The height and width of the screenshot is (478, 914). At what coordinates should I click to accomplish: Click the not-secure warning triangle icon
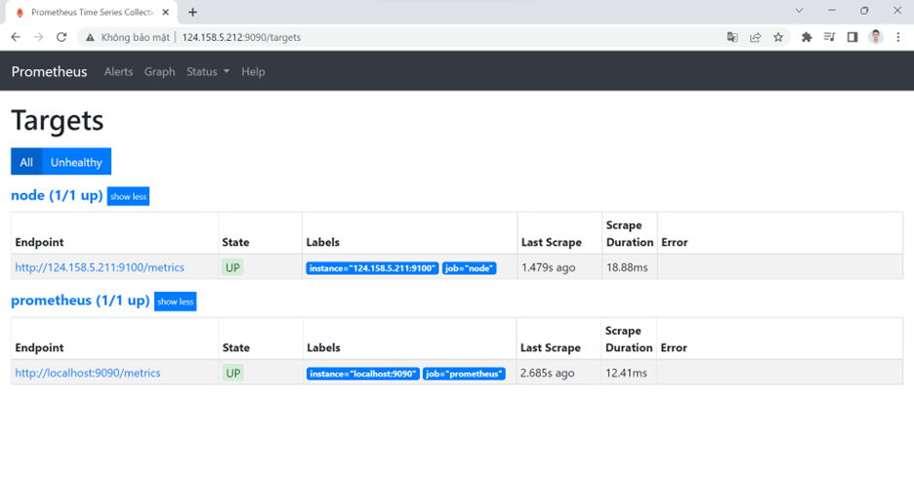pyautogui.click(x=90, y=37)
